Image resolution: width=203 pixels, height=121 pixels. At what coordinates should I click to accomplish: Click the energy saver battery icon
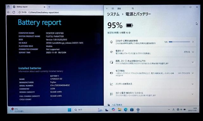click(x=111, y=73)
